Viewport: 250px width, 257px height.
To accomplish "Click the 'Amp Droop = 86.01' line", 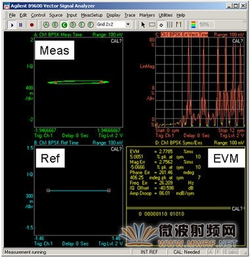I will (162, 193).
